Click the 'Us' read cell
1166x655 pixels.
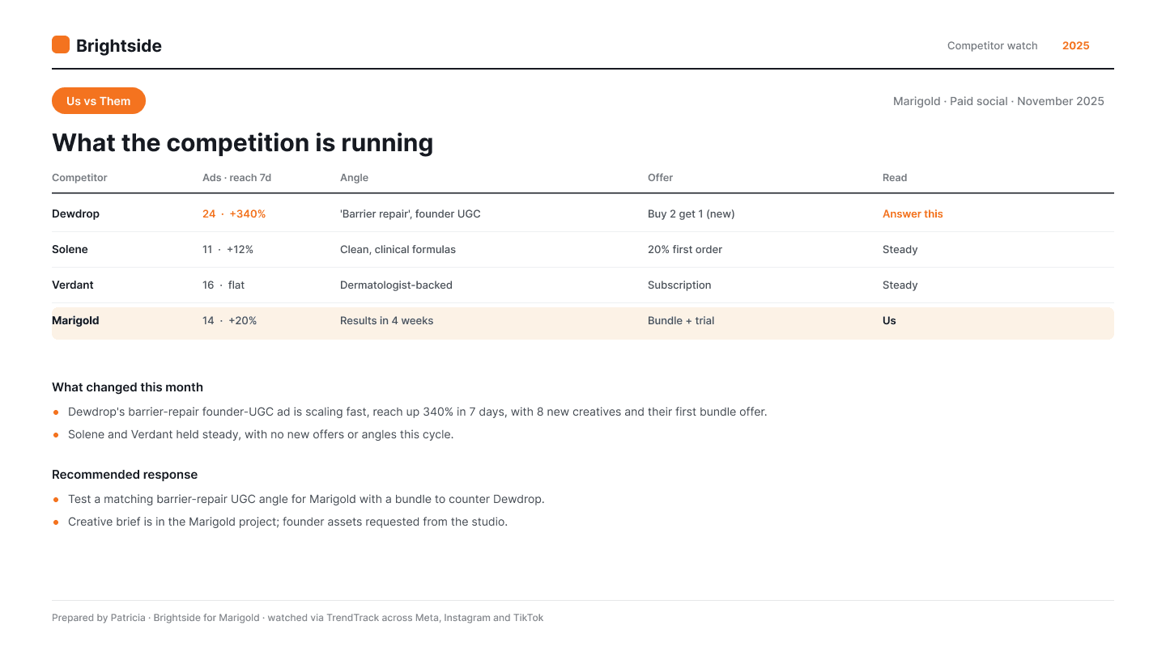889,321
